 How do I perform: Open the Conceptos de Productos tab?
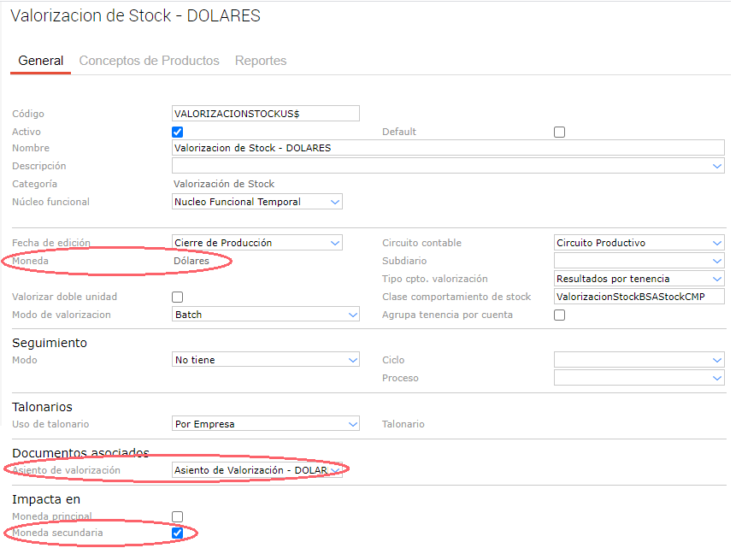[x=149, y=61]
